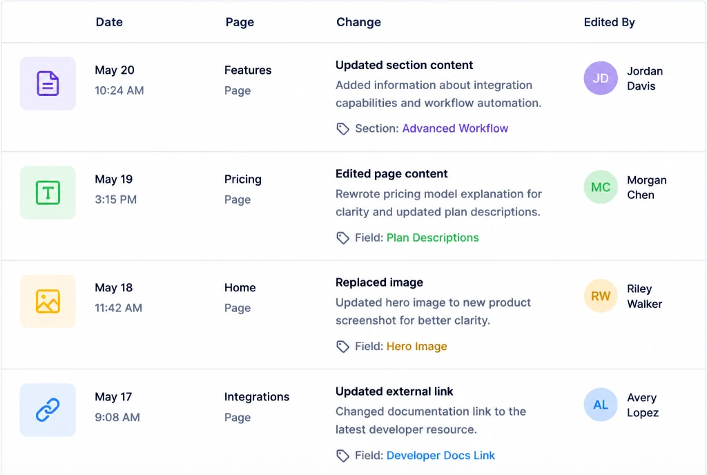707x475 pixels.
Task: Click the orange image icon for May 18
Action: pos(48,301)
